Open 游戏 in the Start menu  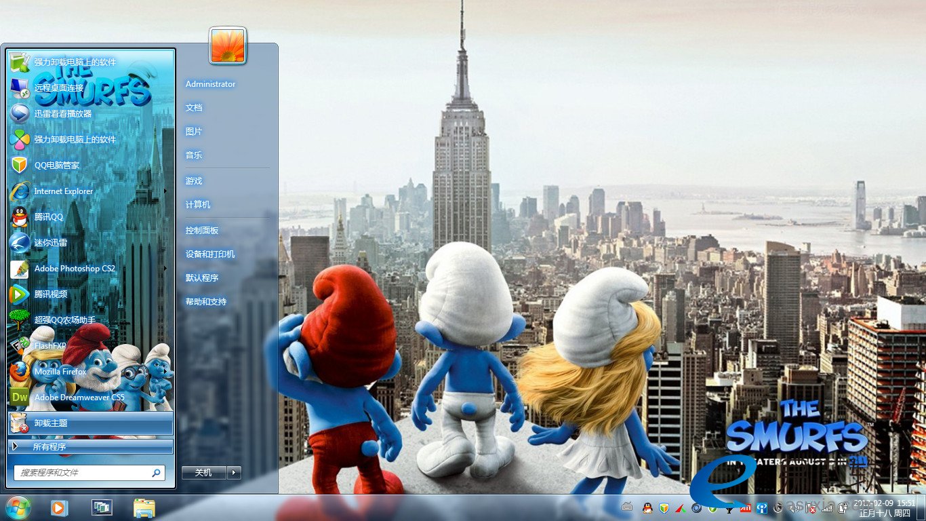click(x=194, y=181)
